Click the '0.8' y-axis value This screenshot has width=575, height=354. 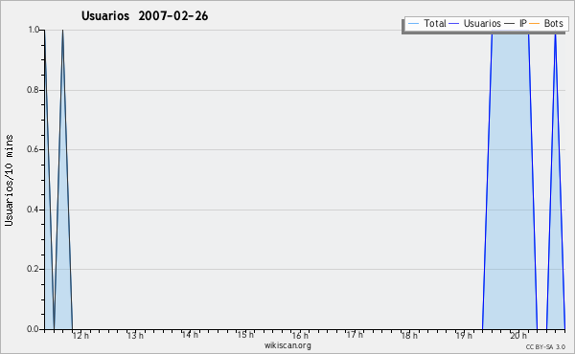pos(33,90)
